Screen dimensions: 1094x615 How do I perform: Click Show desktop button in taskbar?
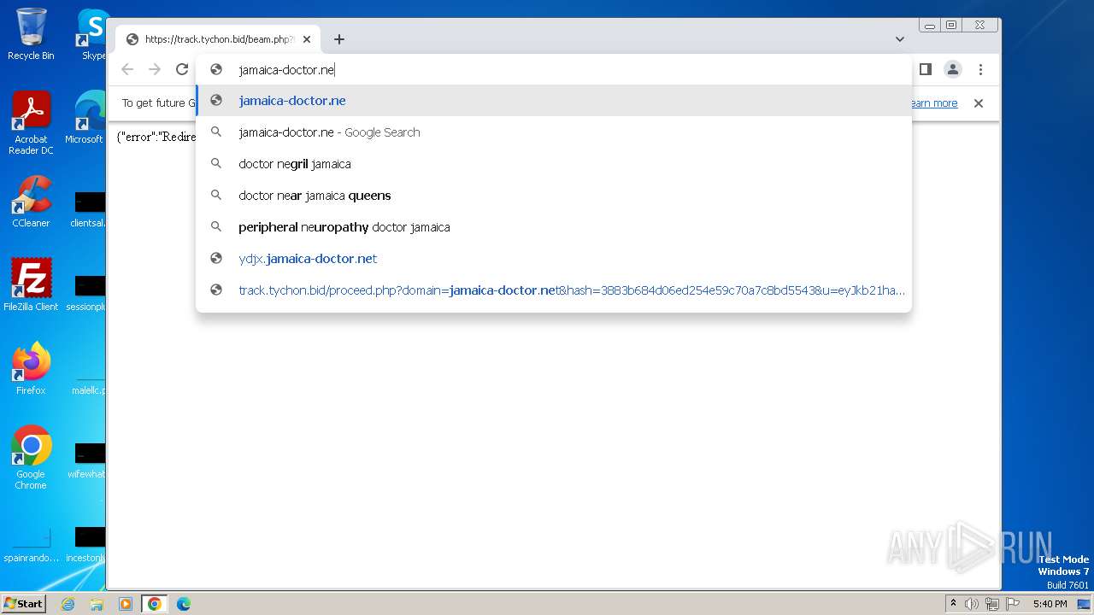click(x=1085, y=604)
